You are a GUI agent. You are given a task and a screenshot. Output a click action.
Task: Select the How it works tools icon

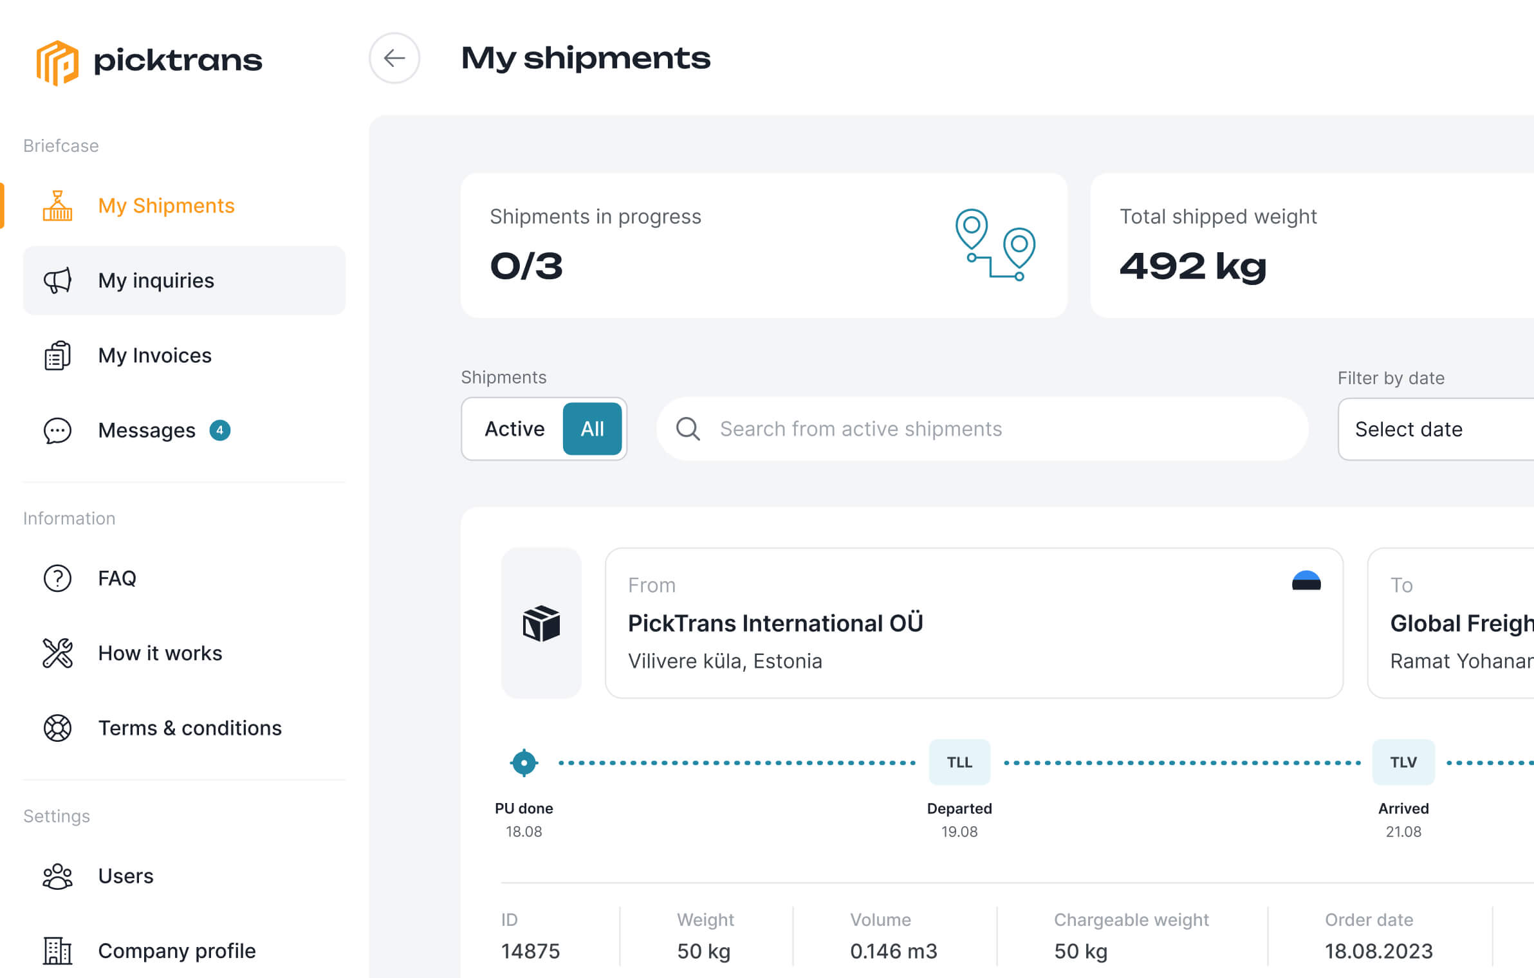coord(57,652)
